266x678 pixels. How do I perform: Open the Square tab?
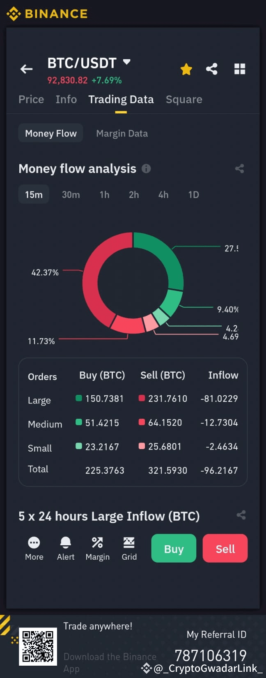coord(184,99)
